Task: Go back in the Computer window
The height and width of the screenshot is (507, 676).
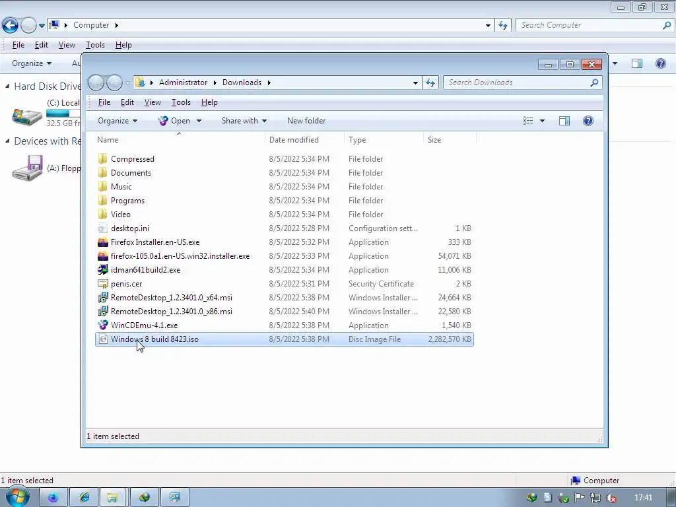Action: coord(11,25)
